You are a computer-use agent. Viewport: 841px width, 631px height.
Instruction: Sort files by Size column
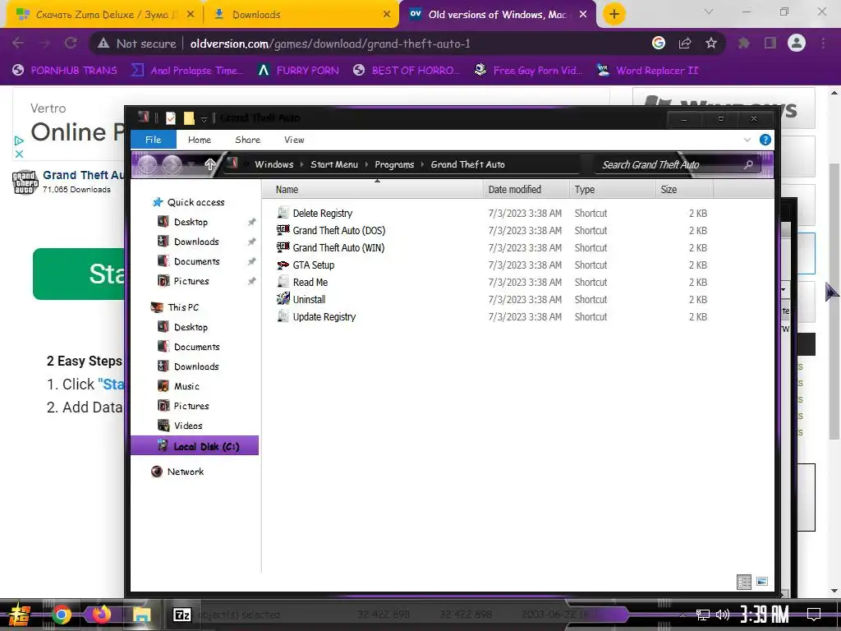click(x=684, y=190)
